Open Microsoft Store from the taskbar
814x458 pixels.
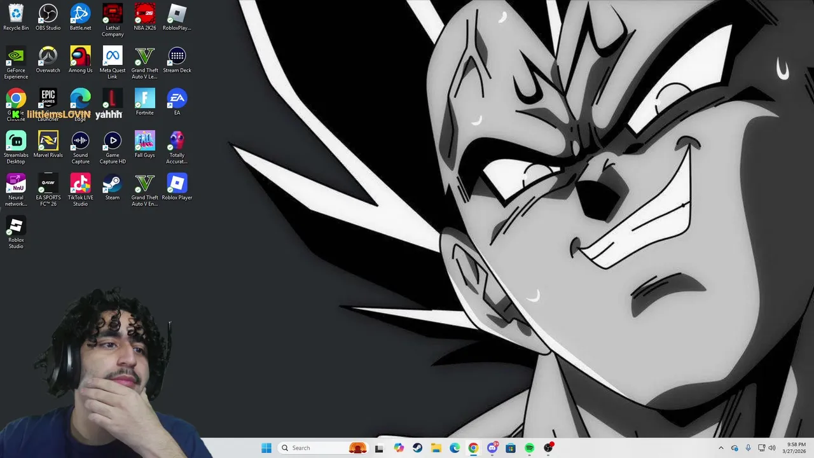[x=511, y=448]
